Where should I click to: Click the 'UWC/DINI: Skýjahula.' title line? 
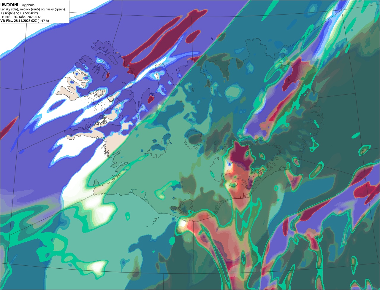[18, 5]
